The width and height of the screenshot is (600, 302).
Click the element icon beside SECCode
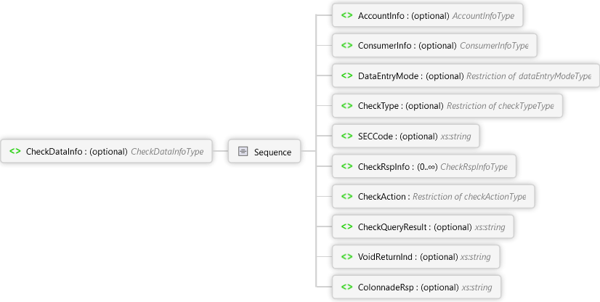coord(347,136)
